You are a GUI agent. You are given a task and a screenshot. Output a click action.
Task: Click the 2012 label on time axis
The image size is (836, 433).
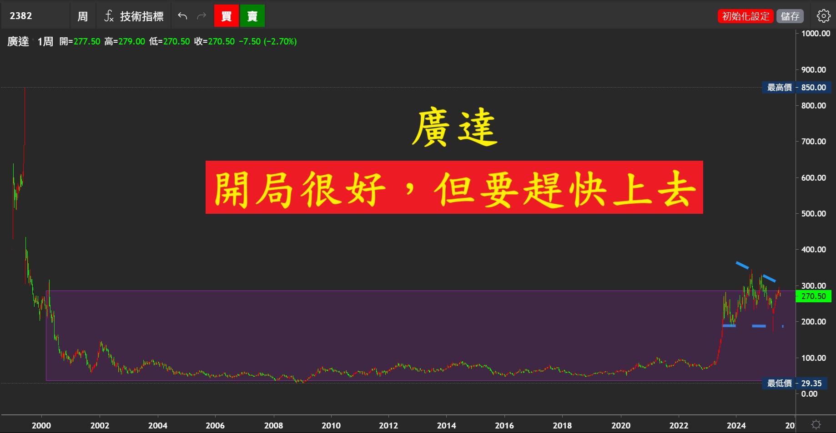pyautogui.click(x=388, y=425)
